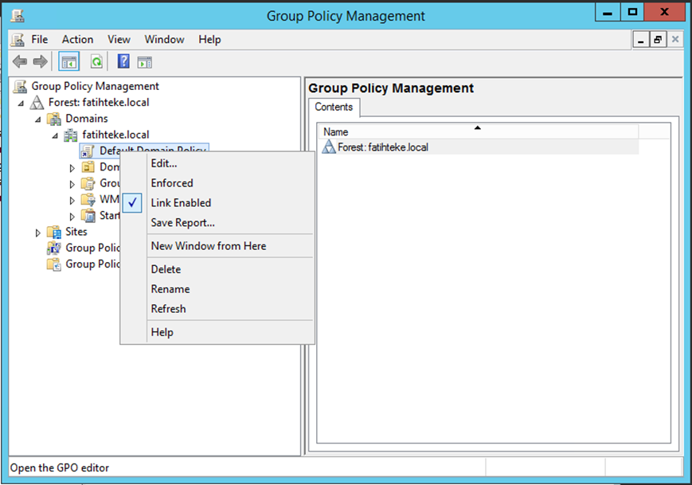Collapse the fatihteke.local domain node

(x=55, y=136)
